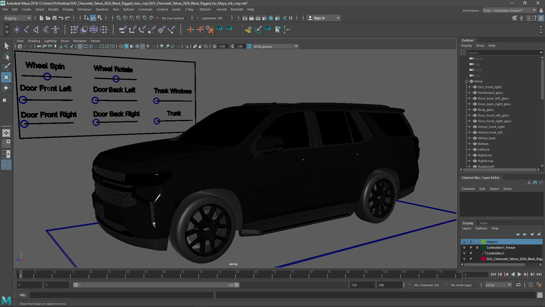Click create new layer icon
Image resolution: width=545 pixels, height=307 pixels.
[532, 234]
